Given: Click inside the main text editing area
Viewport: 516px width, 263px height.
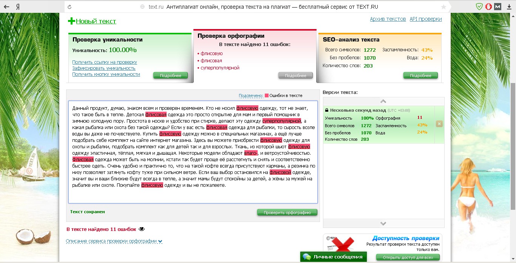Looking at the screenshot, I should pos(193,152).
